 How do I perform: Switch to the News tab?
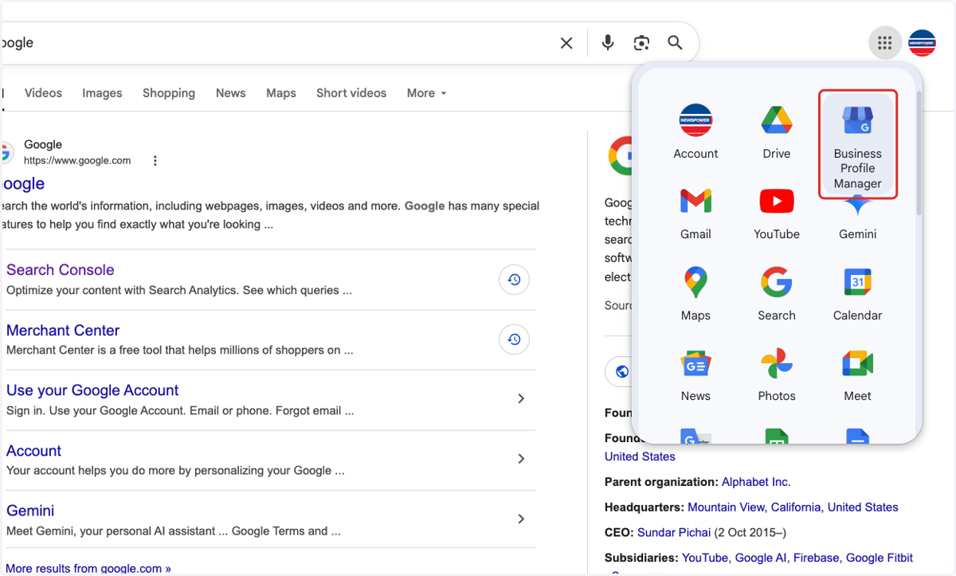pyautogui.click(x=230, y=93)
